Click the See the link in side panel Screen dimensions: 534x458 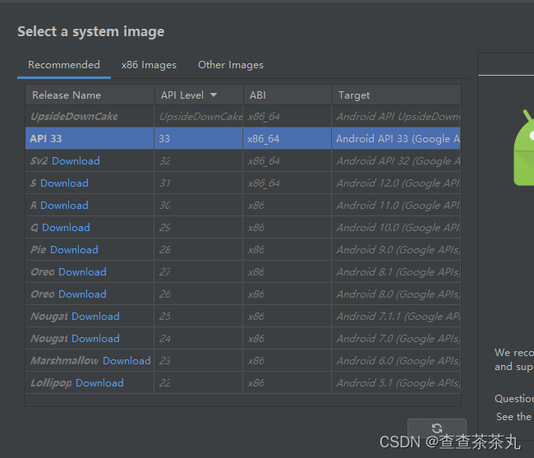514,416
